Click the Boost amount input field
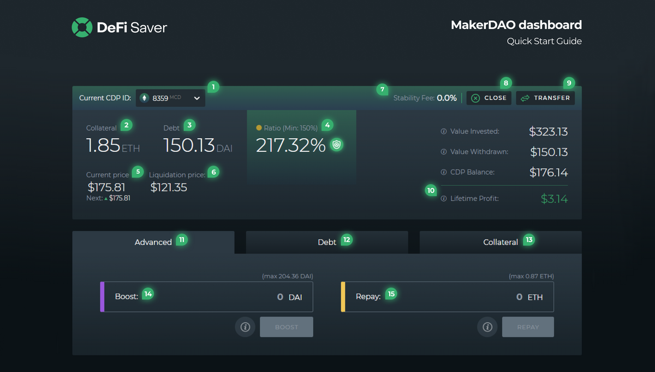This screenshot has width=655, height=372. point(207,297)
